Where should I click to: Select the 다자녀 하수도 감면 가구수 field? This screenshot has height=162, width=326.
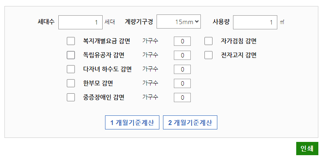click(182, 69)
